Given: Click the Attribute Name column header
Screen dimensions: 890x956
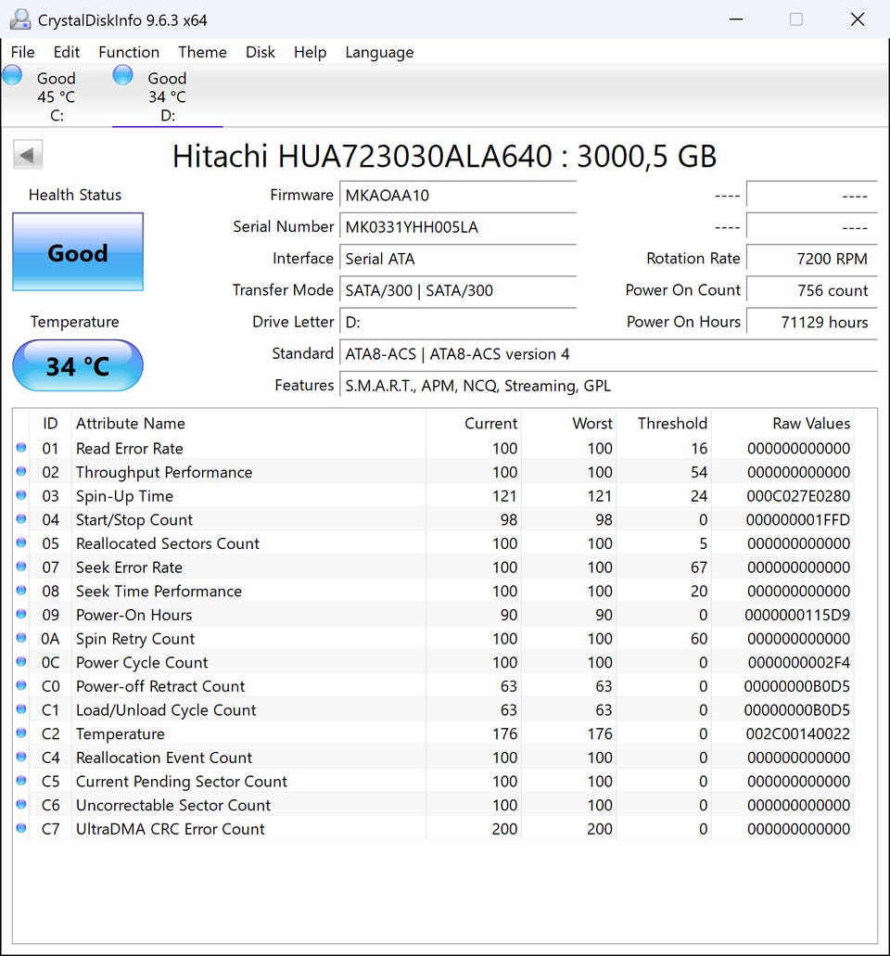Looking at the screenshot, I should tap(131, 424).
